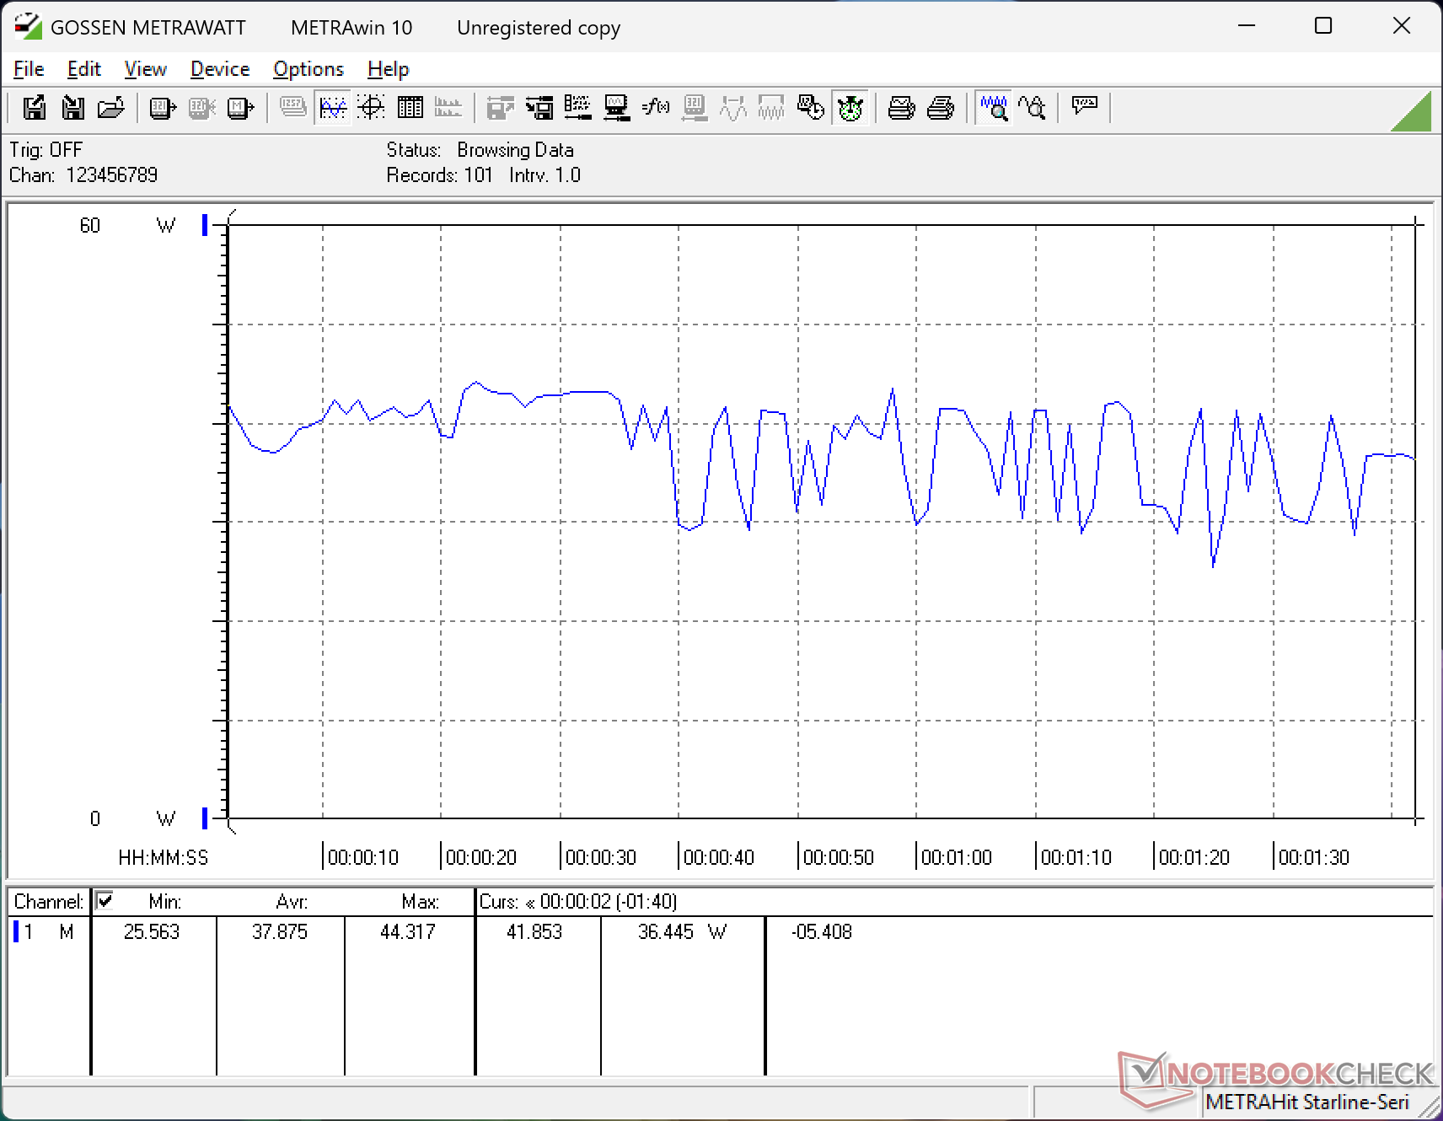1443x1121 pixels.
Task: Toggle the Channel checkbox in the statistics panel
Action: (105, 901)
